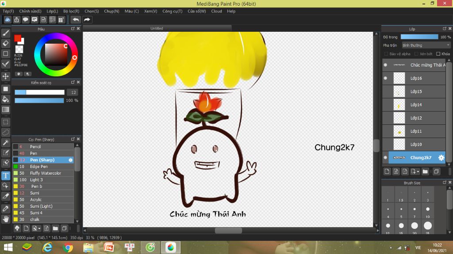Click the layer Độ trong opacity slider
Image resolution: width=453 pixels, height=254 pixels.
419,37
